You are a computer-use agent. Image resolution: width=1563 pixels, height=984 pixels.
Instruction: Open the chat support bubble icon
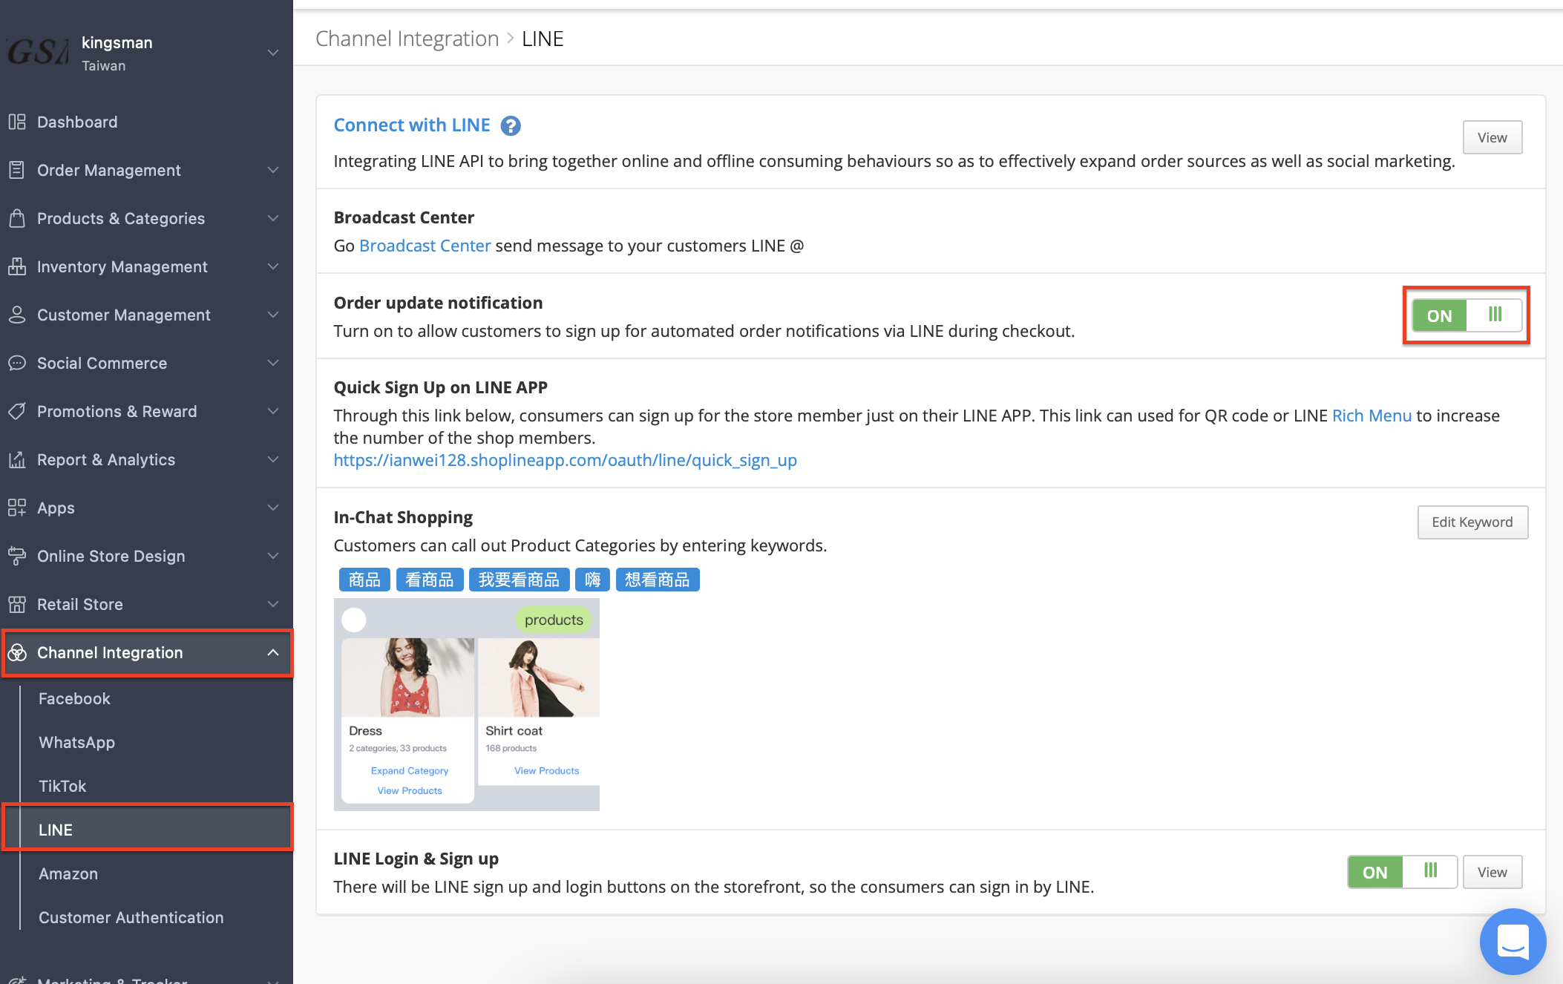pyautogui.click(x=1512, y=941)
